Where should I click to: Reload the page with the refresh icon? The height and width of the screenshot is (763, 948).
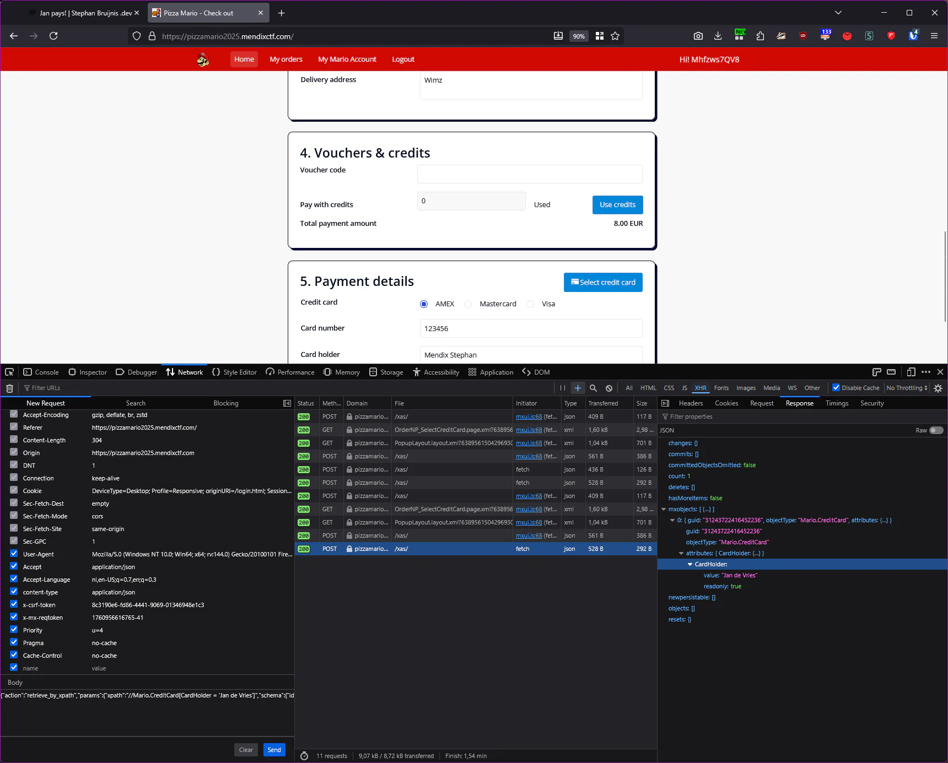pos(53,36)
